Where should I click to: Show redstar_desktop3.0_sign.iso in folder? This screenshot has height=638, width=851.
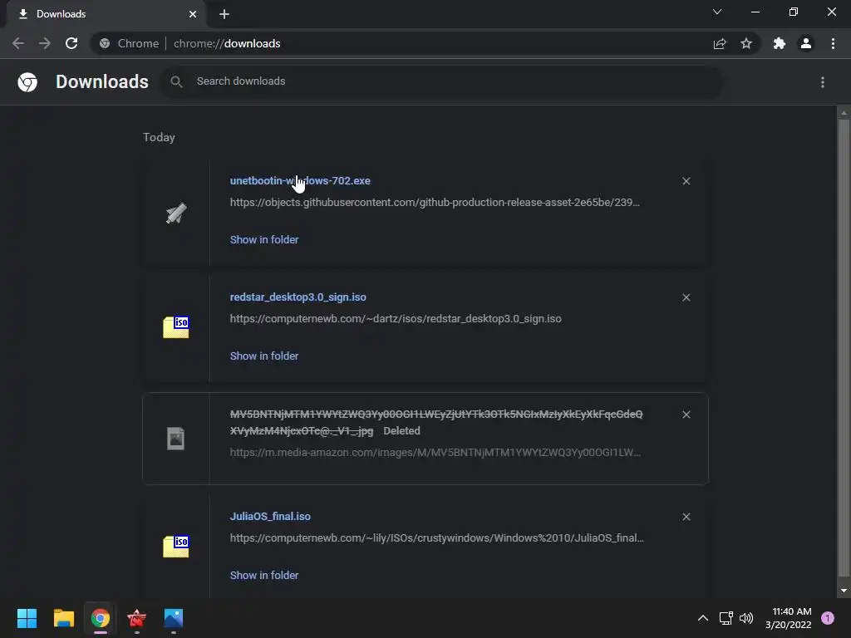[x=264, y=356]
